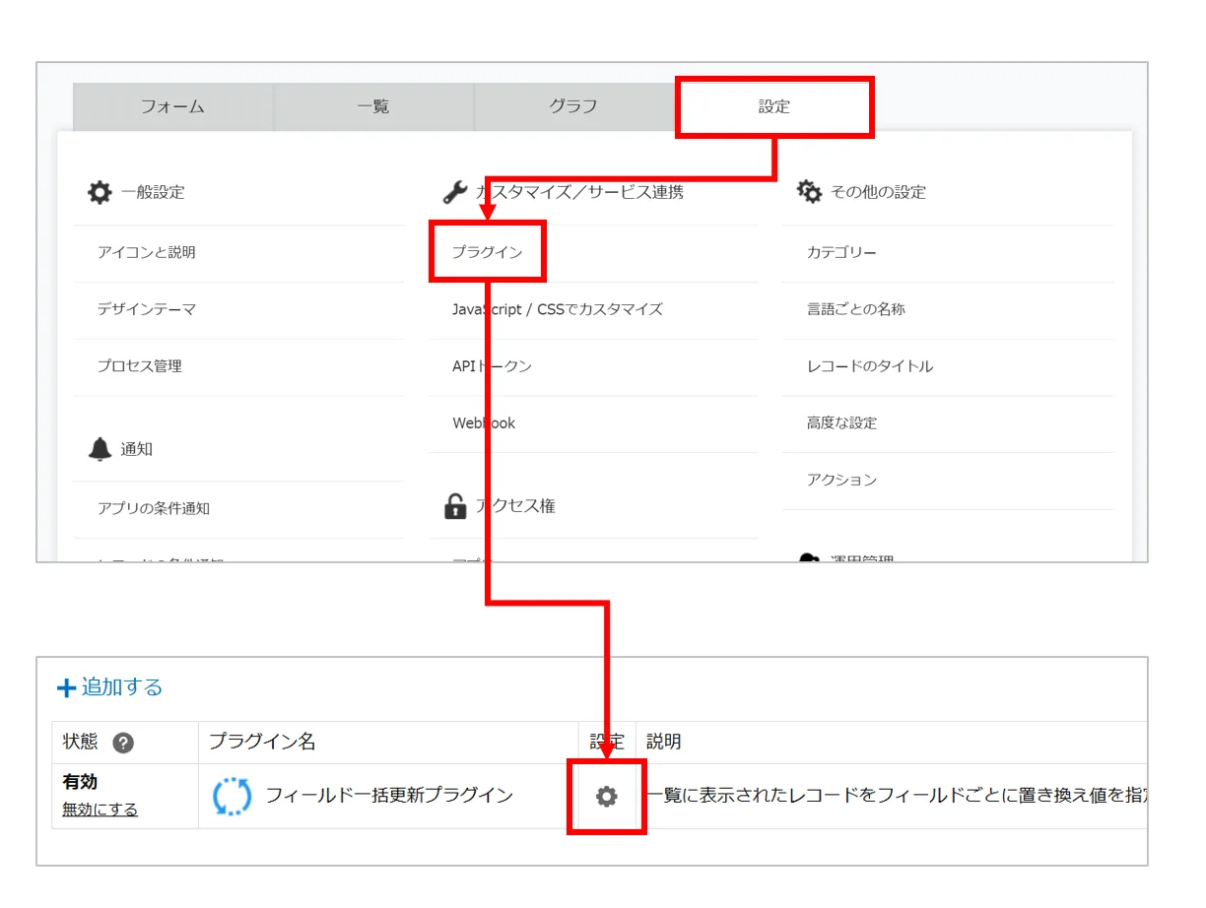The height and width of the screenshot is (908, 1206).
Task: Open plugin settings gear icon
Action: [x=607, y=797]
